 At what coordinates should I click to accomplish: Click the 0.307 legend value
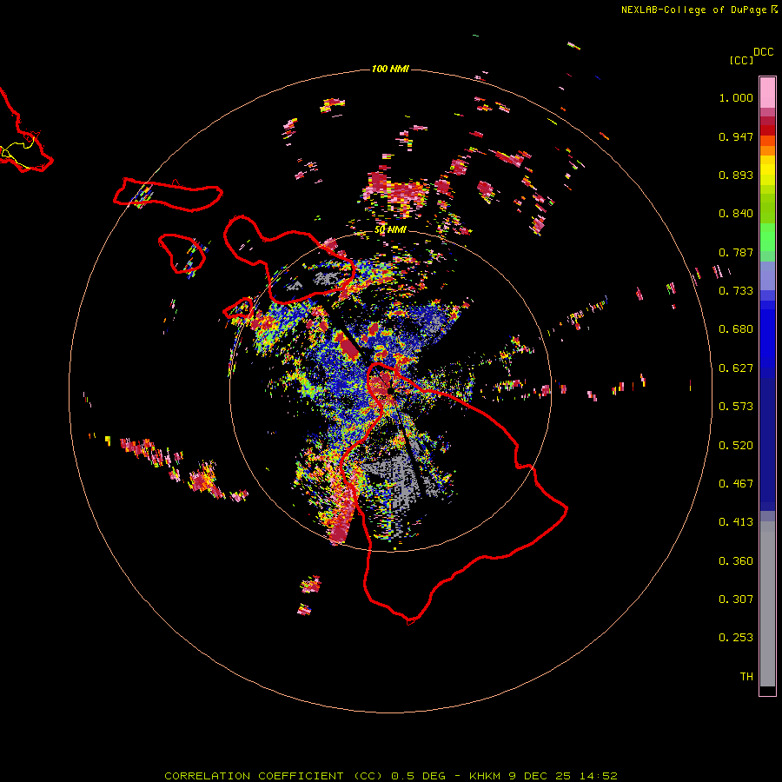(736, 600)
